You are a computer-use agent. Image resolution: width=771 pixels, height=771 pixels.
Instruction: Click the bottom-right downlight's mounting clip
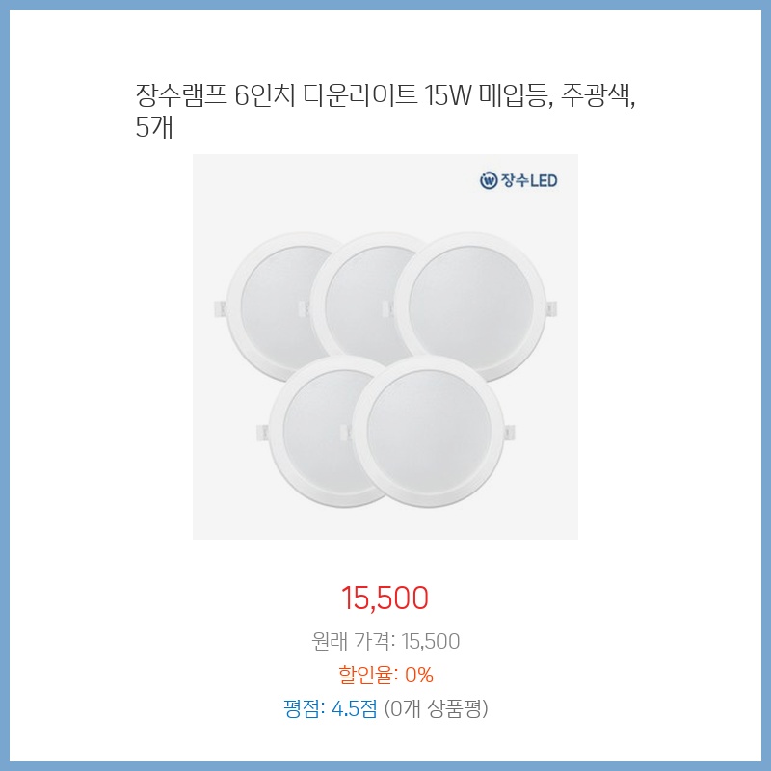(x=510, y=433)
